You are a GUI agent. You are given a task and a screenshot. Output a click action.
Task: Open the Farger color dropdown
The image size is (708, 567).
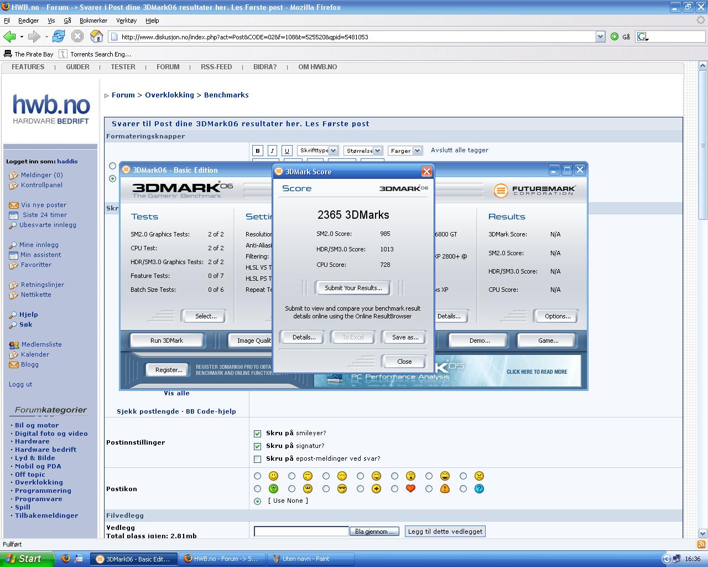click(x=405, y=151)
